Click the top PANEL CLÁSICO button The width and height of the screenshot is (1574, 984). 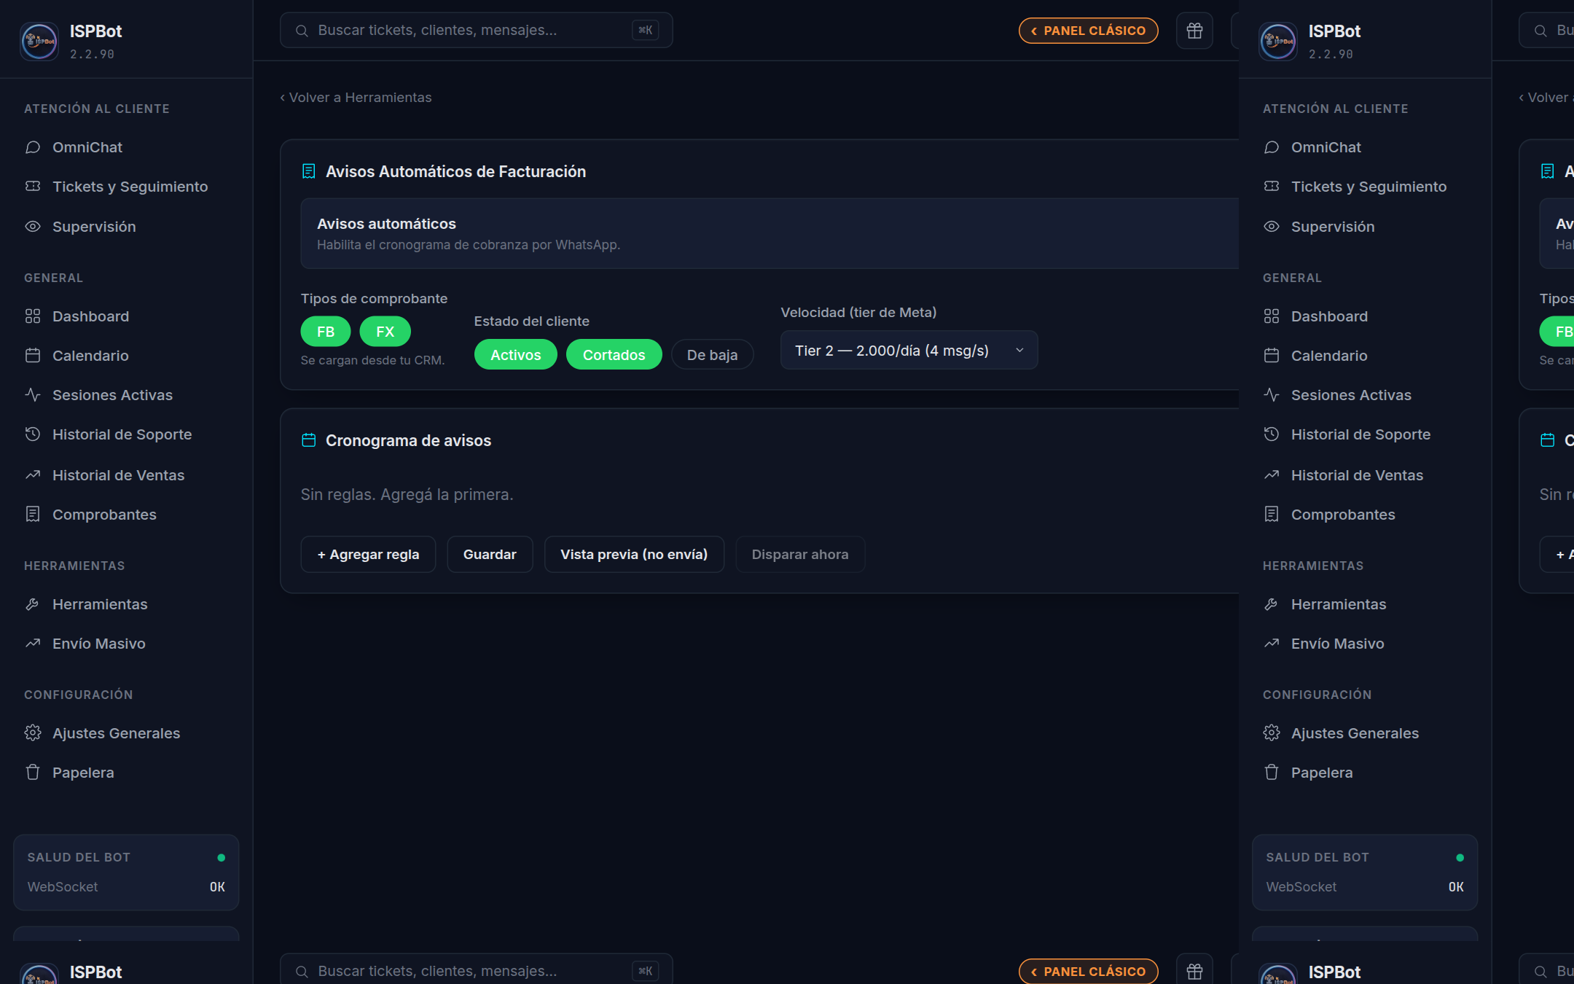click(x=1089, y=31)
